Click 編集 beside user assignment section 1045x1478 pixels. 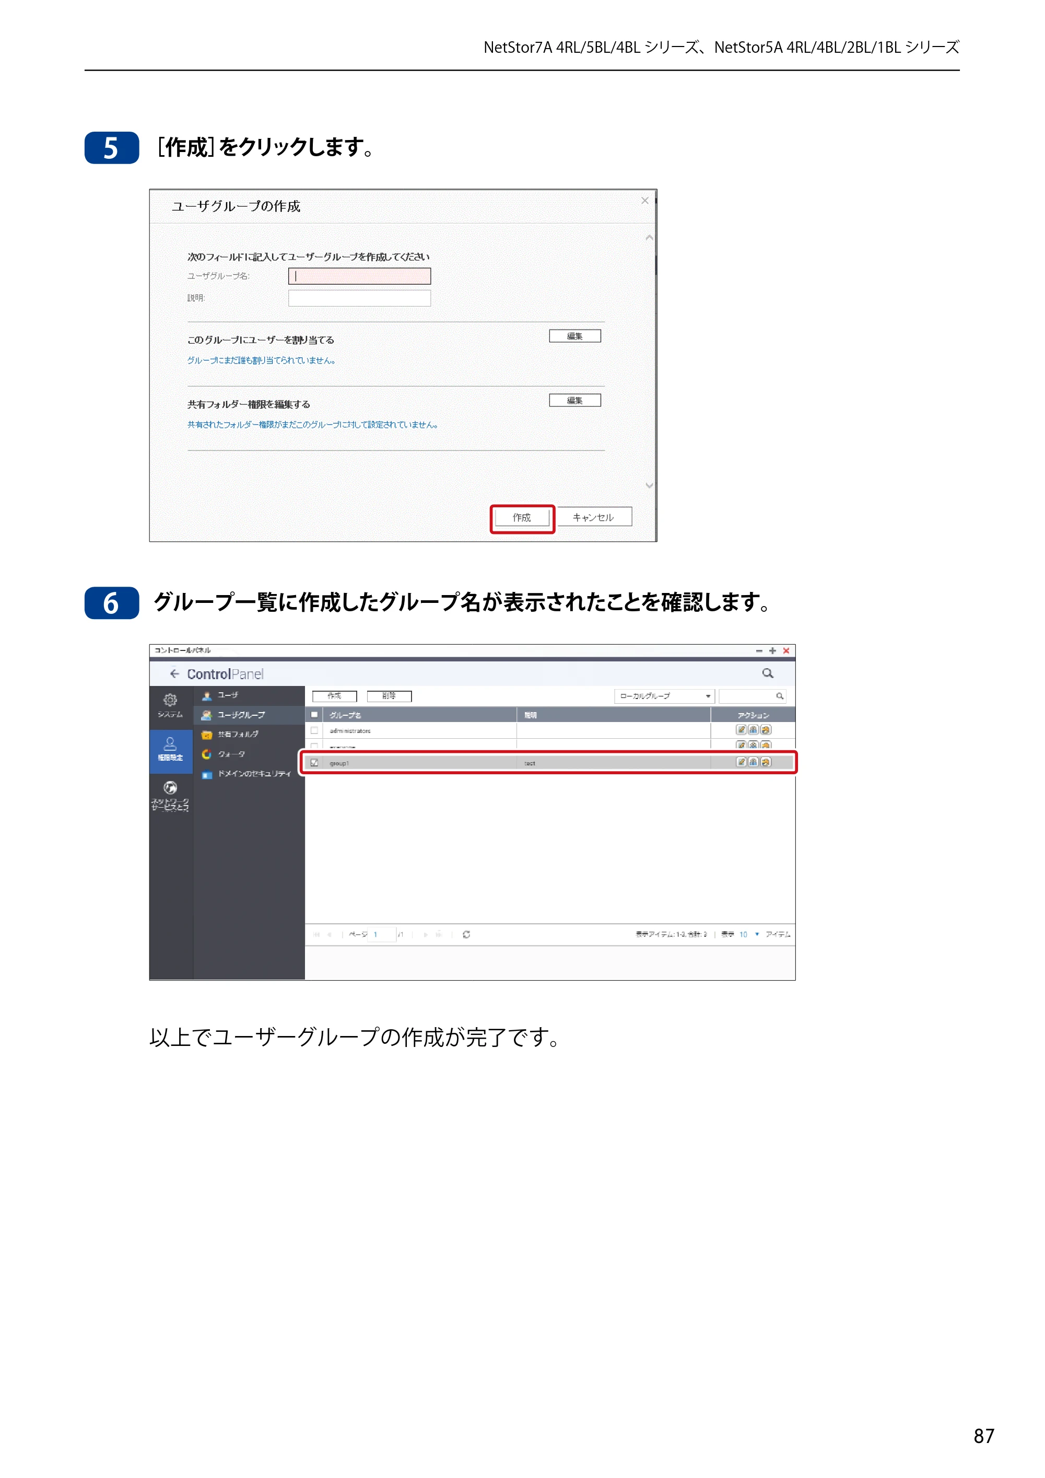574,336
